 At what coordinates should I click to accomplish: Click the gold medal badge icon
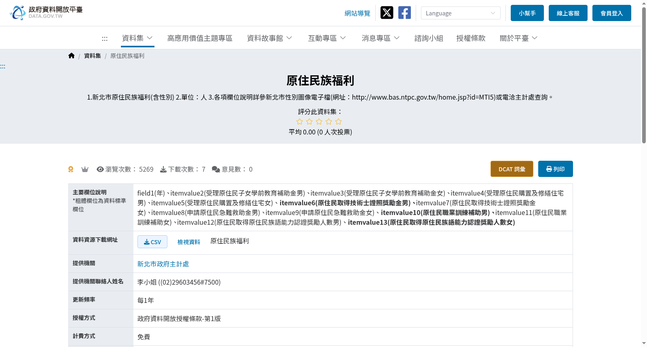click(x=71, y=169)
